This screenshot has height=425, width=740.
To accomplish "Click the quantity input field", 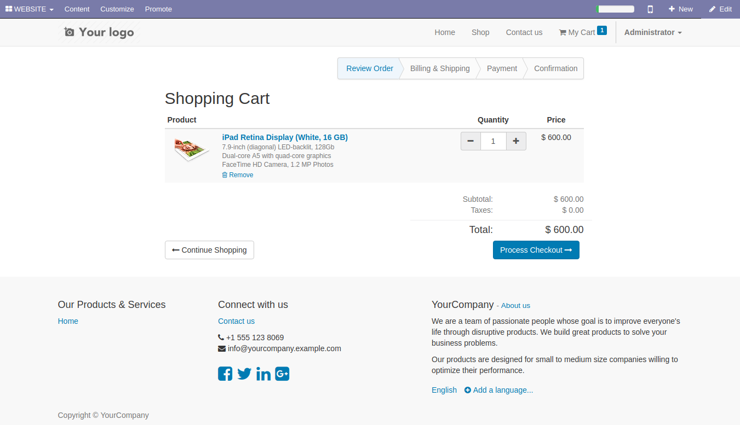I will pyautogui.click(x=494, y=141).
